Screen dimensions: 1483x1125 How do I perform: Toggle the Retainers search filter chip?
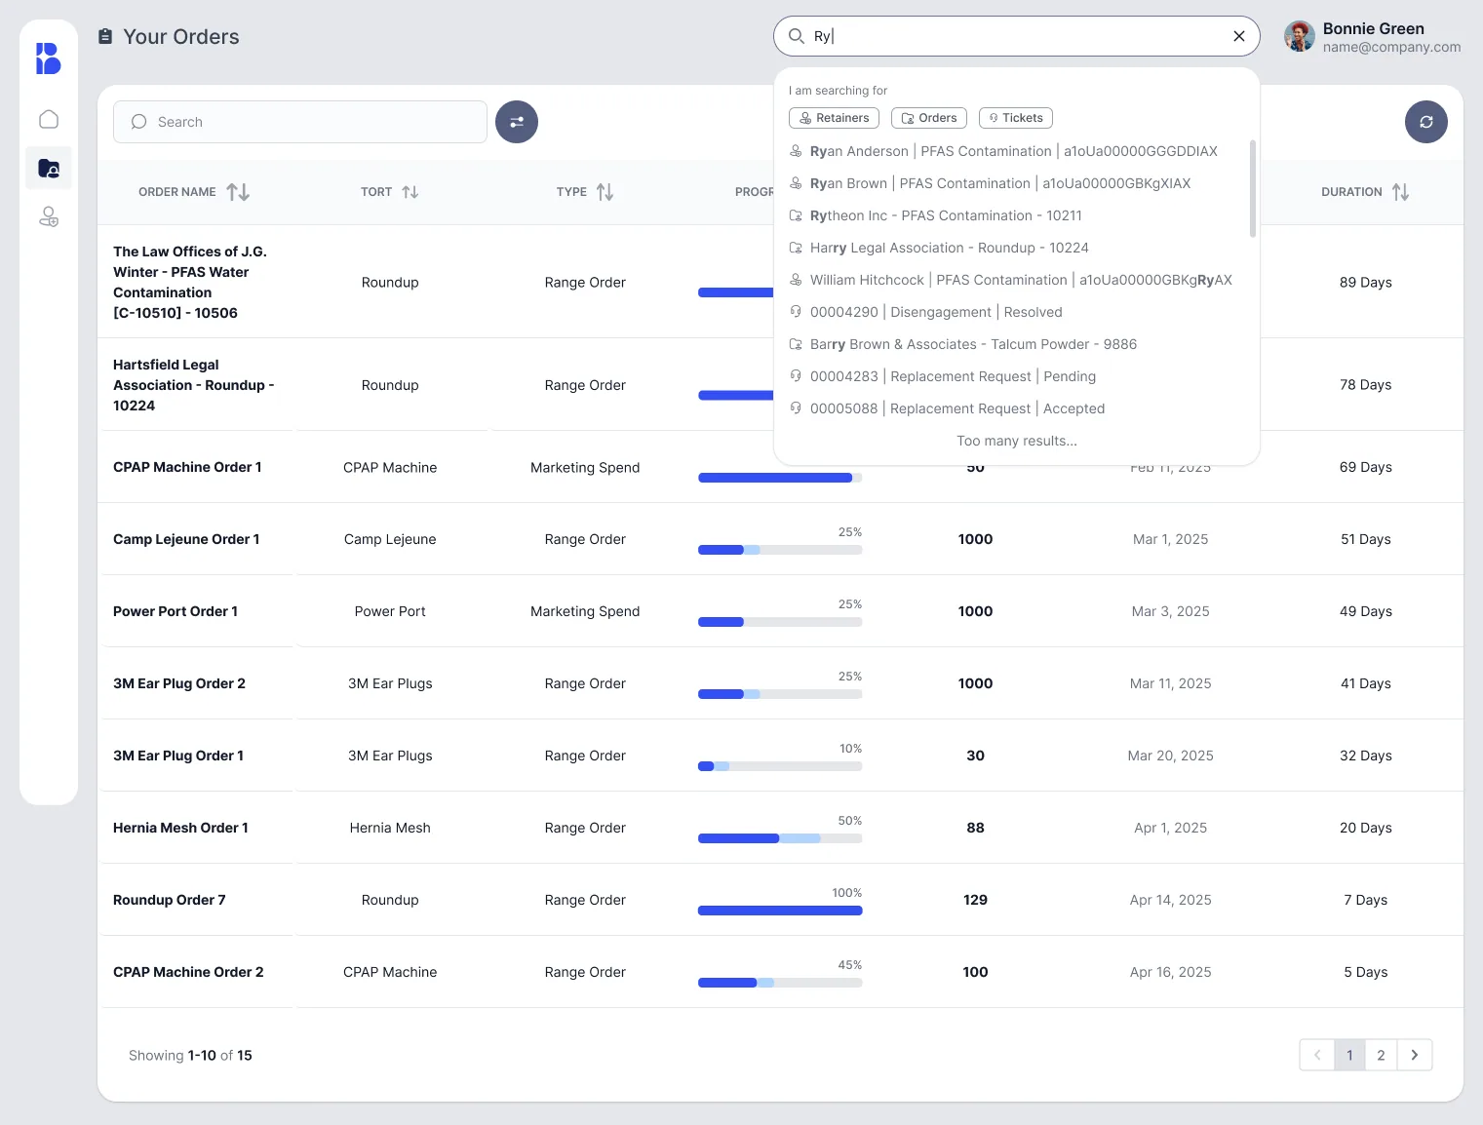pyautogui.click(x=834, y=118)
